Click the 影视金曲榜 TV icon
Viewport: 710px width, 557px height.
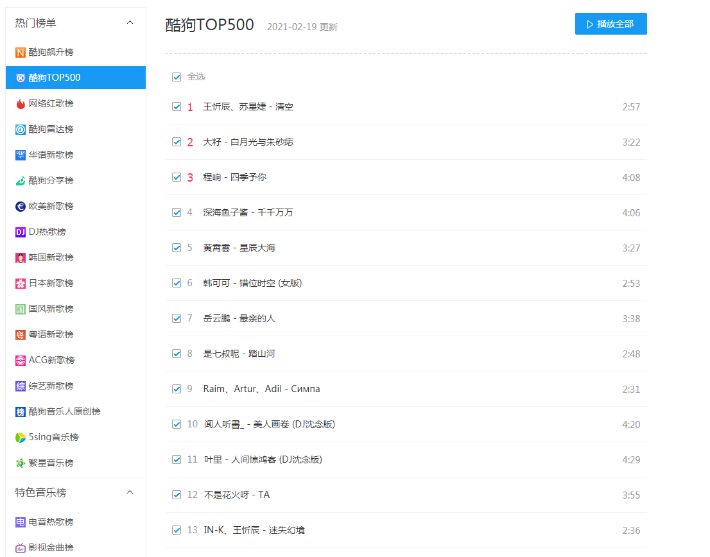(21, 548)
